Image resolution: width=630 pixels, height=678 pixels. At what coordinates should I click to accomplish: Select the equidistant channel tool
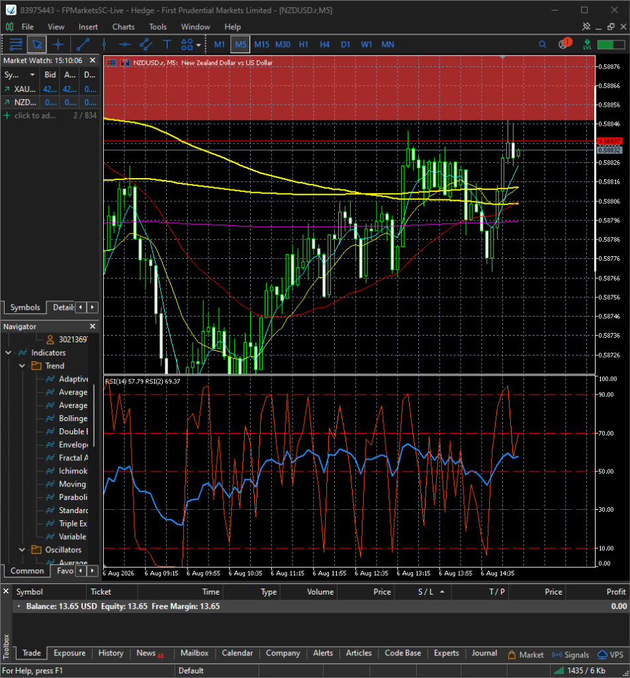pos(146,44)
